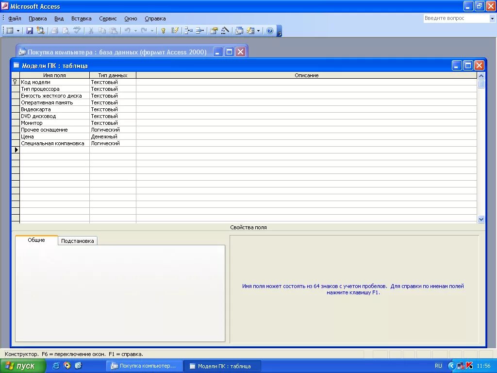The image size is (497, 373).
Task: Click the Денежный data type cell
Action: 113,136
